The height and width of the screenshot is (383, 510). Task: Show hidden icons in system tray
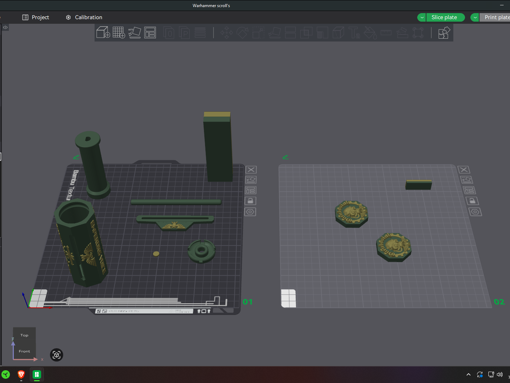(469, 374)
